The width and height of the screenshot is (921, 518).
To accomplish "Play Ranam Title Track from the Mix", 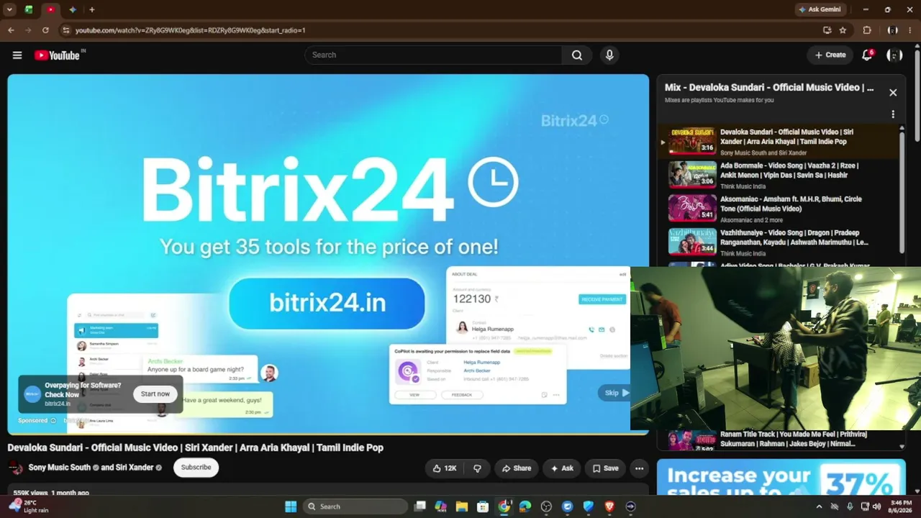I will pyautogui.click(x=780, y=440).
